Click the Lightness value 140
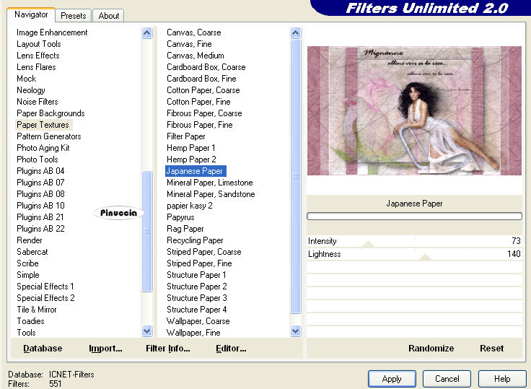 514,254
